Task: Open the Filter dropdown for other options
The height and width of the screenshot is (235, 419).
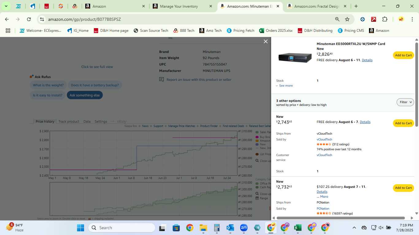Action: (405, 102)
